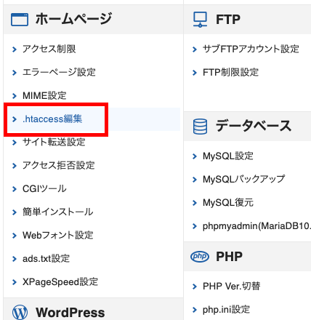Click the WordPress section heading text
311x320 pixels.
coord(70,312)
